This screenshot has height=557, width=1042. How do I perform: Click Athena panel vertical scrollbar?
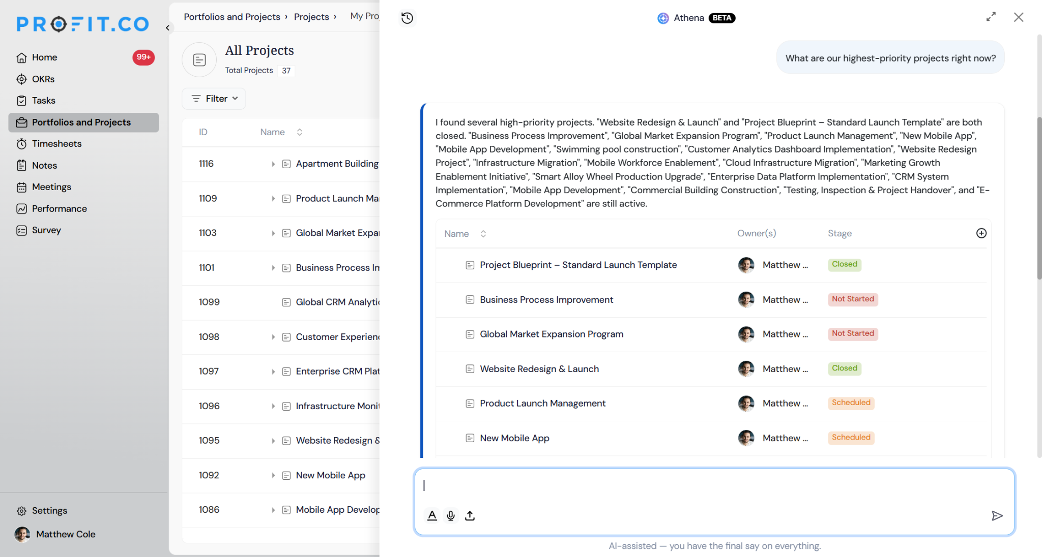coord(1039,198)
